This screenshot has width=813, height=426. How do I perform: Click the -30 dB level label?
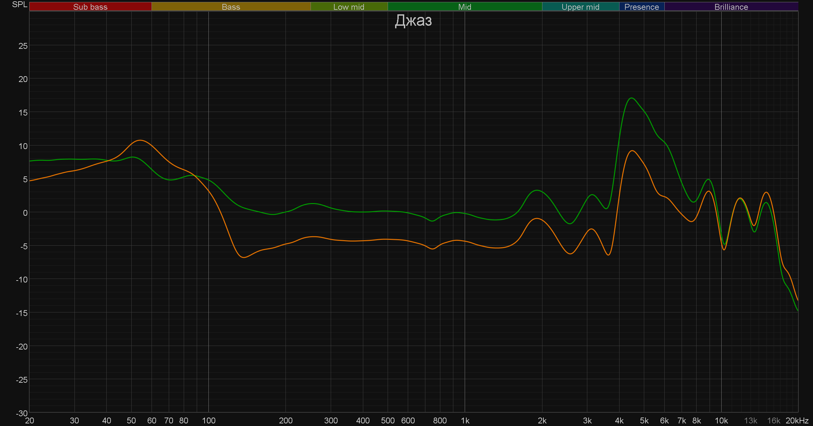point(21,413)
